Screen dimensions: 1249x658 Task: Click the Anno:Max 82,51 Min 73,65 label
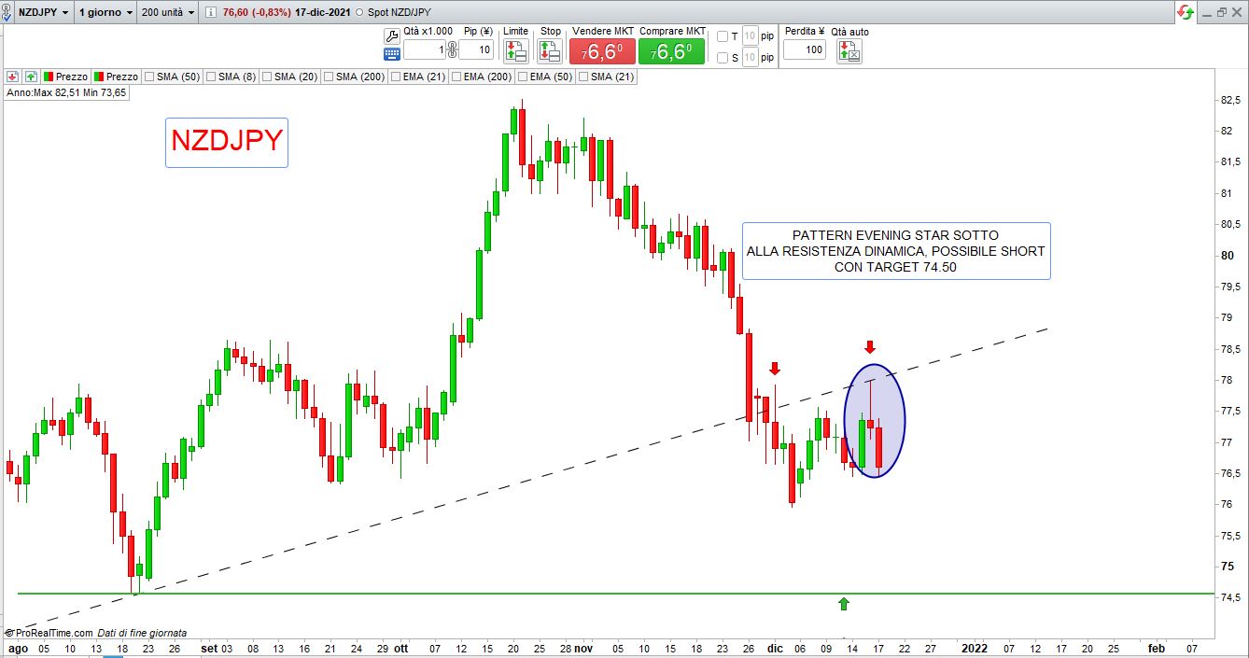67,93
